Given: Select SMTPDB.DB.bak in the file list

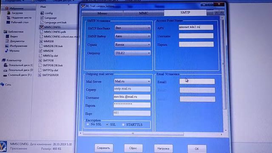Looking at the screenshot, I should 53,65.
